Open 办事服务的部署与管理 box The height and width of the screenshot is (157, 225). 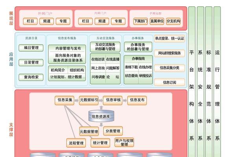point(138,47)
